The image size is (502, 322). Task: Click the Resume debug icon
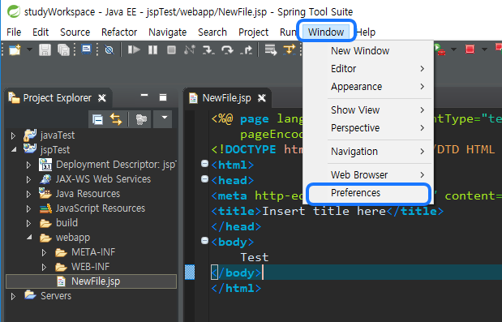point(134,50)
